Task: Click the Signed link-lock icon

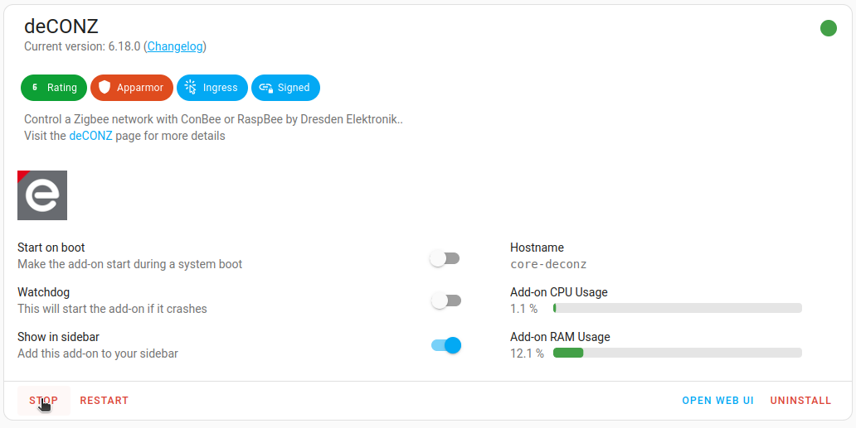Action: (x=265, y=87)
